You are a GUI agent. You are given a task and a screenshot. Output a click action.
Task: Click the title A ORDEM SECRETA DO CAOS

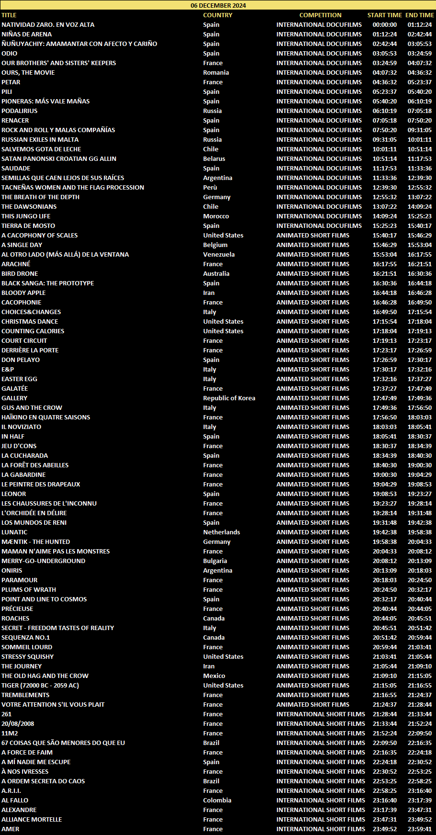point(43,781)
